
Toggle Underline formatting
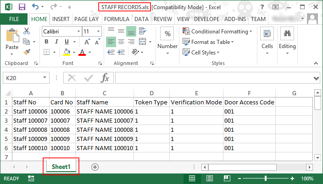click(67, 42)
